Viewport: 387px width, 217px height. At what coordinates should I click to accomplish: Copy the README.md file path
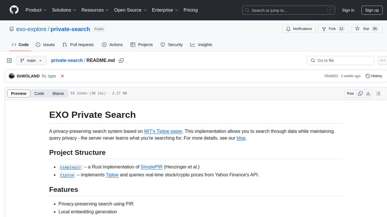point(121,60)
